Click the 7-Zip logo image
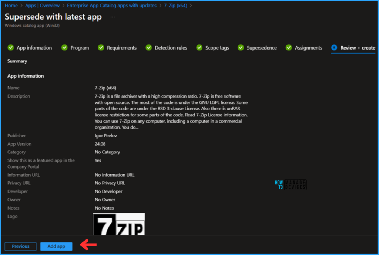Image resolution: width=379 pixels, height=255 pixels. click(119, 224)
